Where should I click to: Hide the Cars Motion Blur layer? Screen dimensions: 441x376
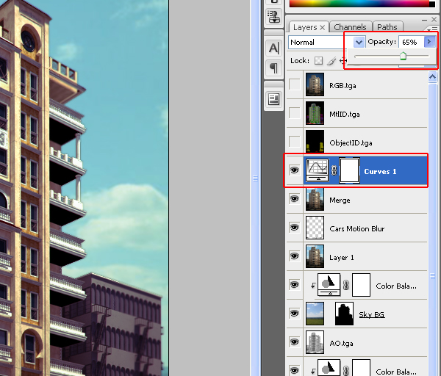(x=294, y=228)
